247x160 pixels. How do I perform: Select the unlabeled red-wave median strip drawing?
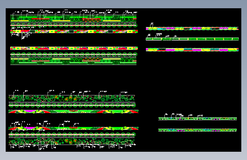74,112
